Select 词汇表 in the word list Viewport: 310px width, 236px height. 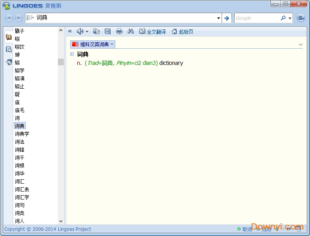coord(22,189)
